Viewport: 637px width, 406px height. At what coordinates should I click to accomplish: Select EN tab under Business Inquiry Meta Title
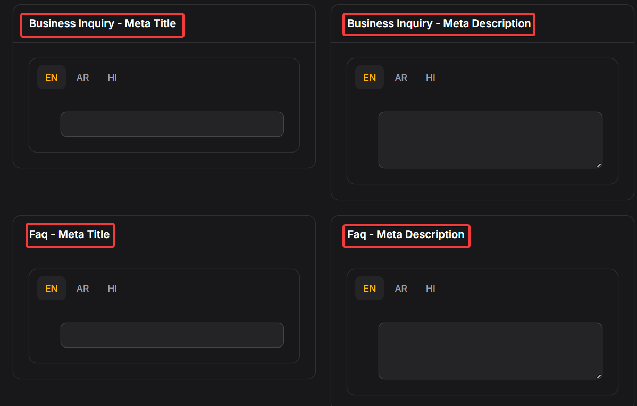[52, 78]
